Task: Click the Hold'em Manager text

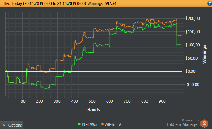Action: coord(182,124)
